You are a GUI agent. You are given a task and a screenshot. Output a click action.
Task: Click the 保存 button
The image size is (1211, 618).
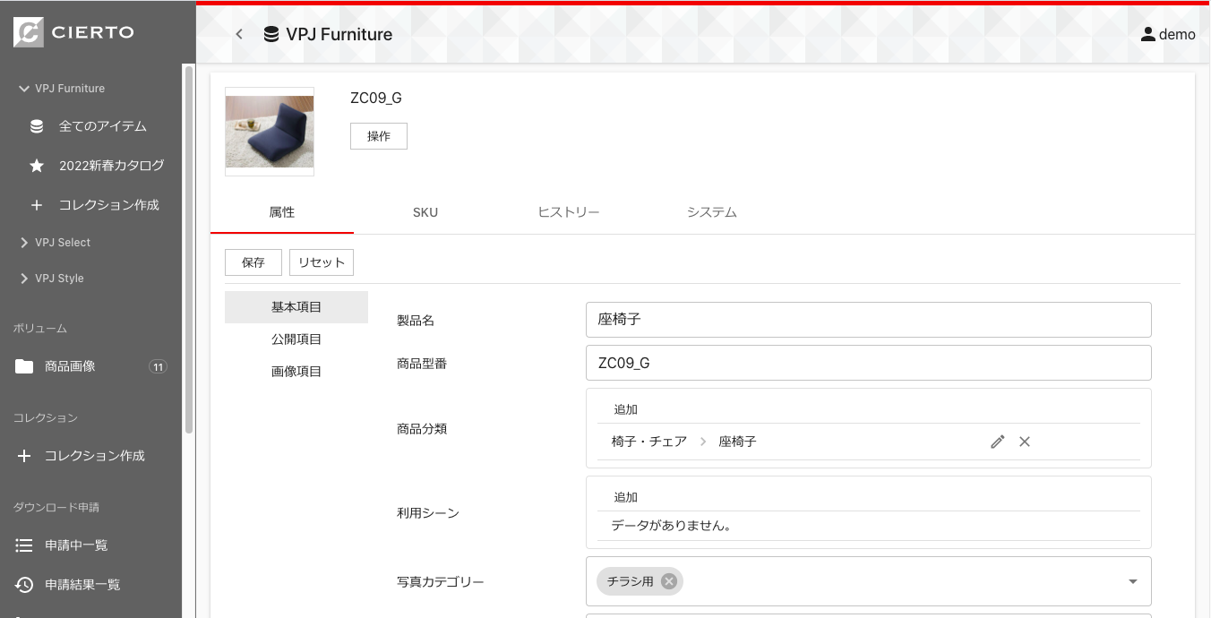253,262
